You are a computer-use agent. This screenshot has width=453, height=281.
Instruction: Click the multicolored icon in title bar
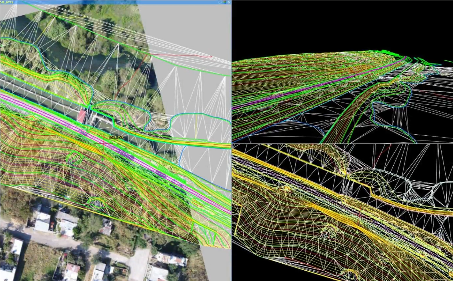[x=225, y=2]
